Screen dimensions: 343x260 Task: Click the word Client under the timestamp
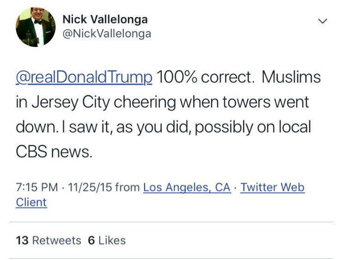[x=31, y=202]
